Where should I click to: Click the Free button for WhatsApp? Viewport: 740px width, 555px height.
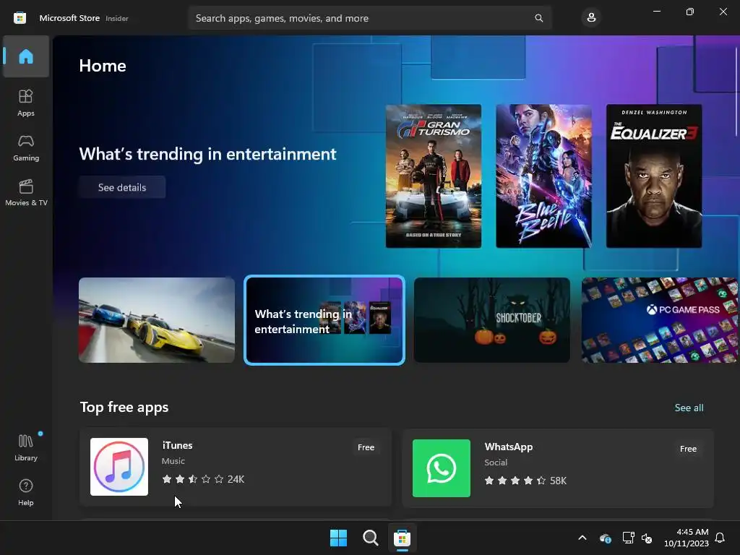coord(688,449)
